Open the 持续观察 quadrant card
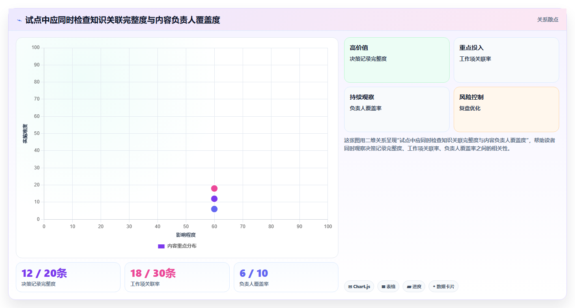This screenshot has width=575, height=308. [397, 109]
